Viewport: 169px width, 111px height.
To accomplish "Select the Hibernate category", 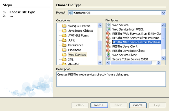I will (75, 50).
